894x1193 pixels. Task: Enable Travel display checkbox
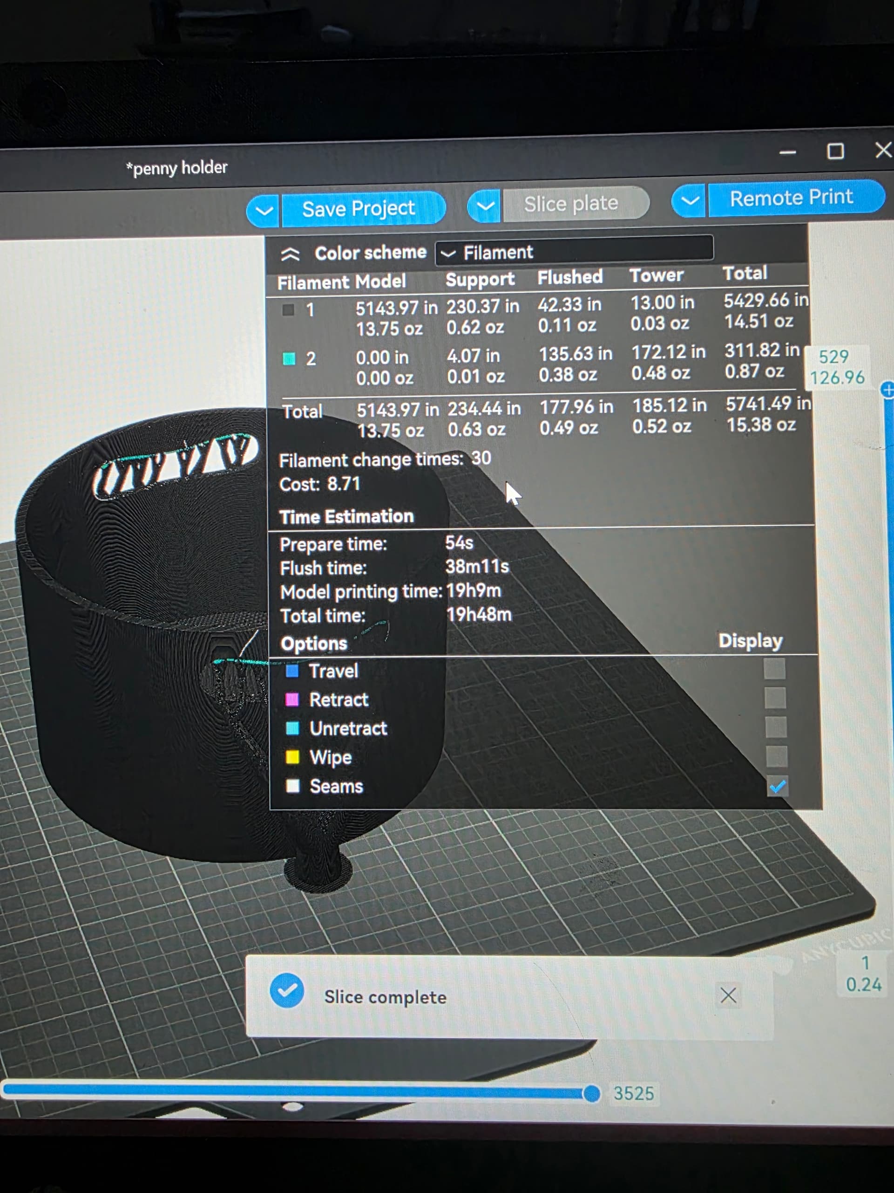pos(774,669)
